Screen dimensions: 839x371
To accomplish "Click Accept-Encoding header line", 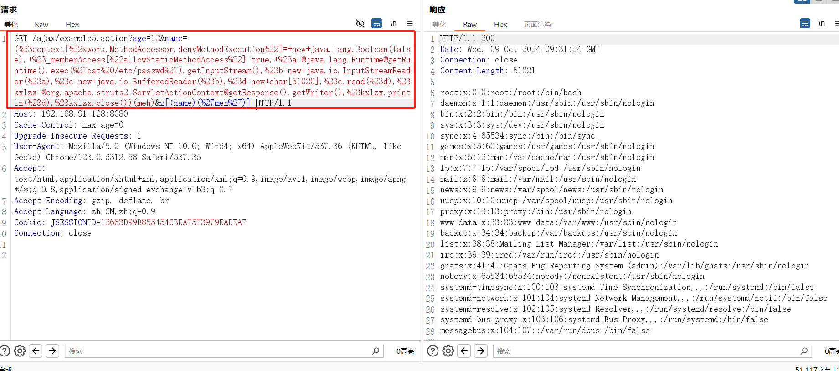I will coord(91,201).
